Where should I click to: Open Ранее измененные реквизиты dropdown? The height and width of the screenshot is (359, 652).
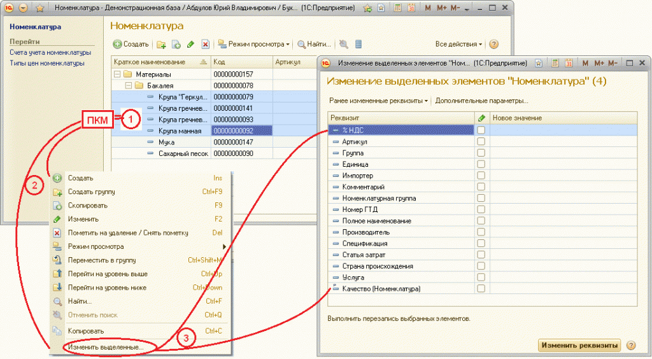tap(378, 101)
